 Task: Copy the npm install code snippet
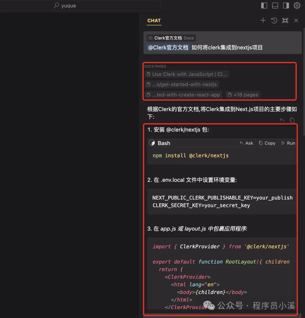click(267, 143)
